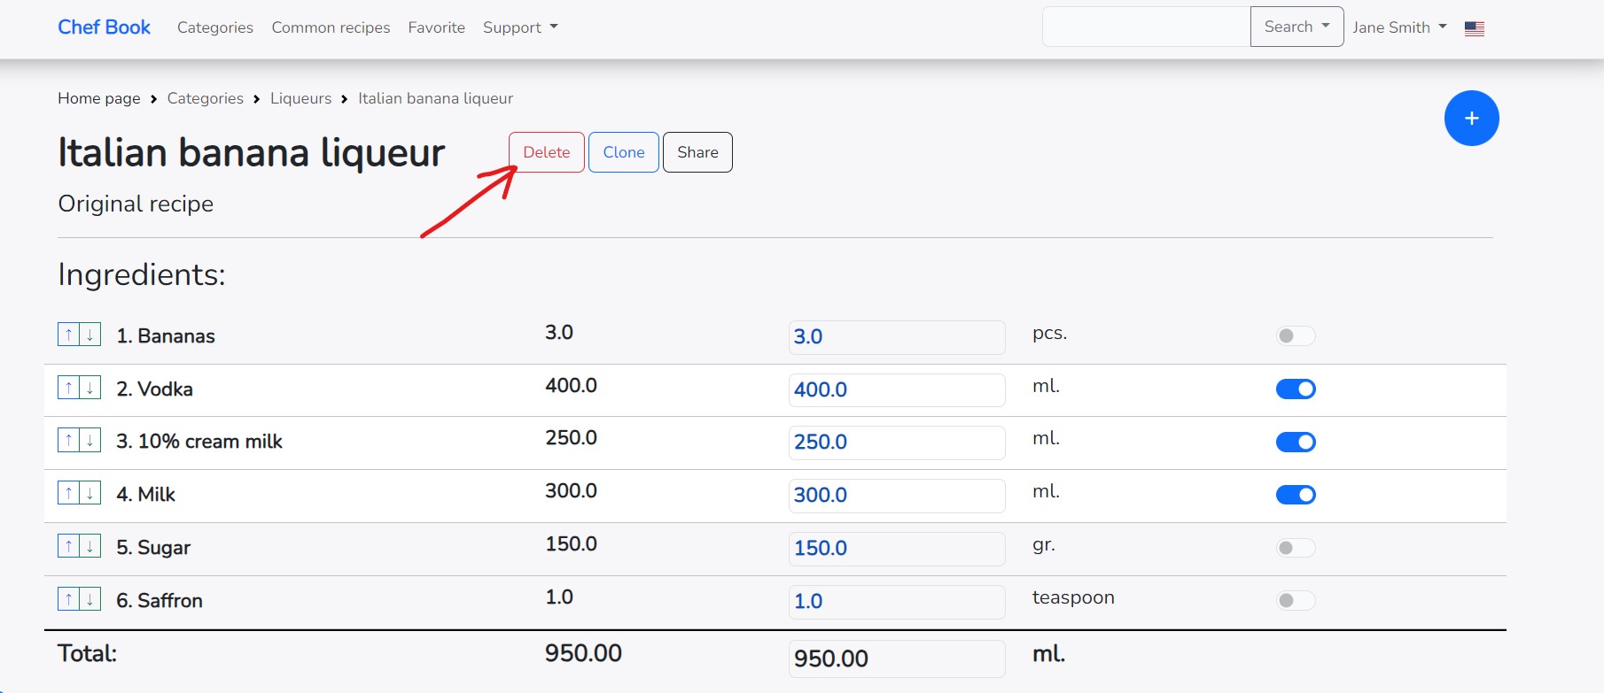Click down arrow for 10% cream milk
Image resolution: width=1604 pixels, height=693 pixels.
click(90, 440)
